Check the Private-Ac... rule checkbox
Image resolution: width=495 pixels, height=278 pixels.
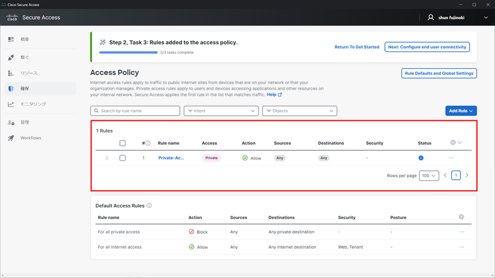click(x=123, y=158)
